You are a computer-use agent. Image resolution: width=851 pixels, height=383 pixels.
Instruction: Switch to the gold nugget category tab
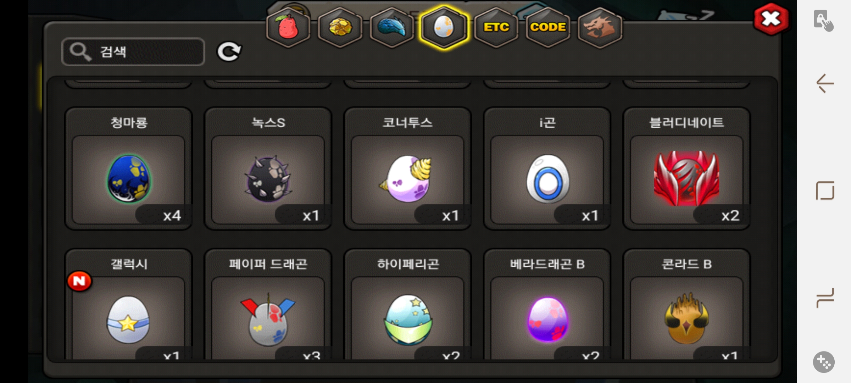340,27
